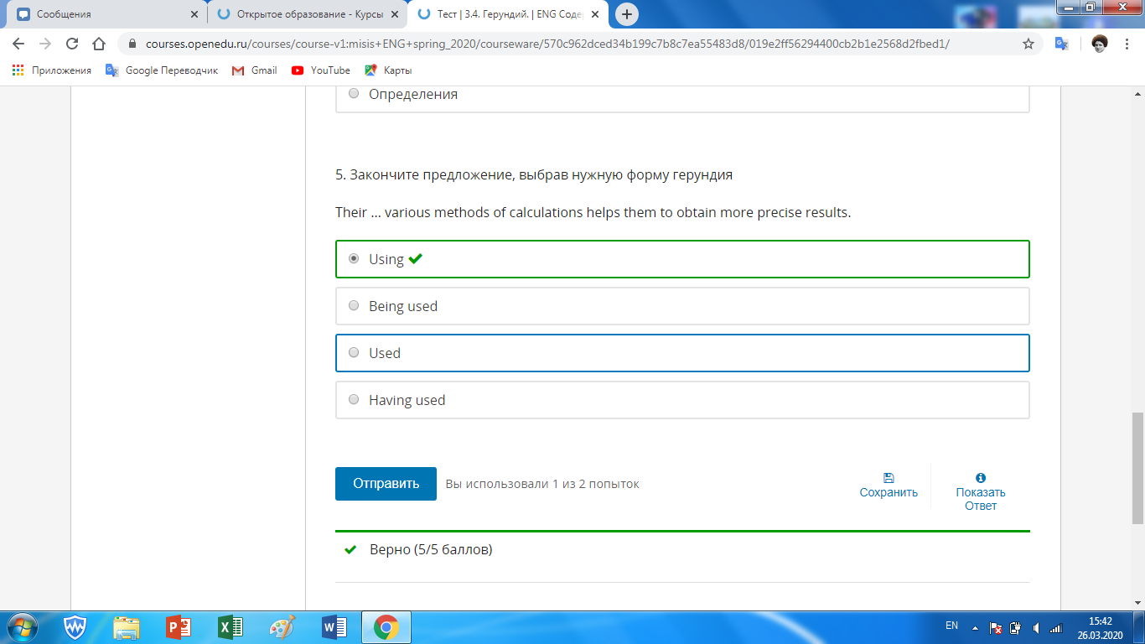This screenshot has height=644, width=1145.
Task: Open Excel from the taskbar
Action: [230, 627]
